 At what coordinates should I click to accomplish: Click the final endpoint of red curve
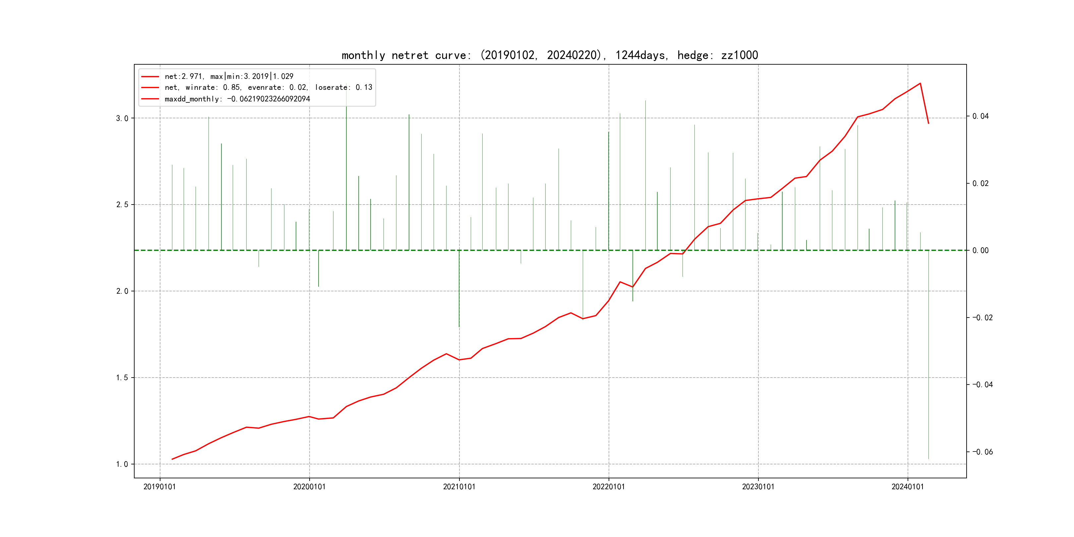coord(928,123)
